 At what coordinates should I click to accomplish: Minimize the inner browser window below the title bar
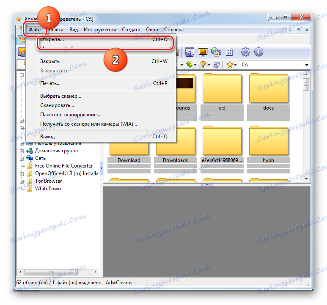point(290,30)
